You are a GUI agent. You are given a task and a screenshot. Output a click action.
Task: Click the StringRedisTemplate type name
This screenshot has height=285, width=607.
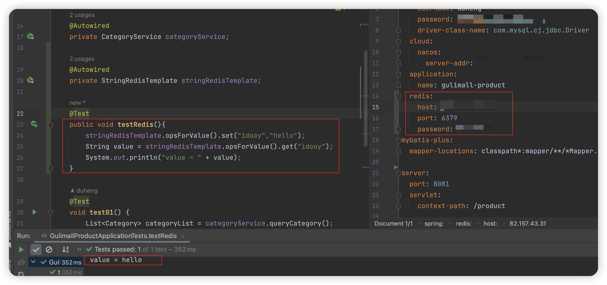(139, 80)
